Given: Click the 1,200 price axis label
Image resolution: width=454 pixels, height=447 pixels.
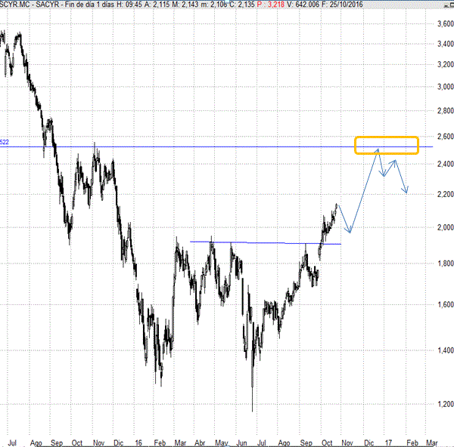Looking at the screenshot, I should click(446, 404).
